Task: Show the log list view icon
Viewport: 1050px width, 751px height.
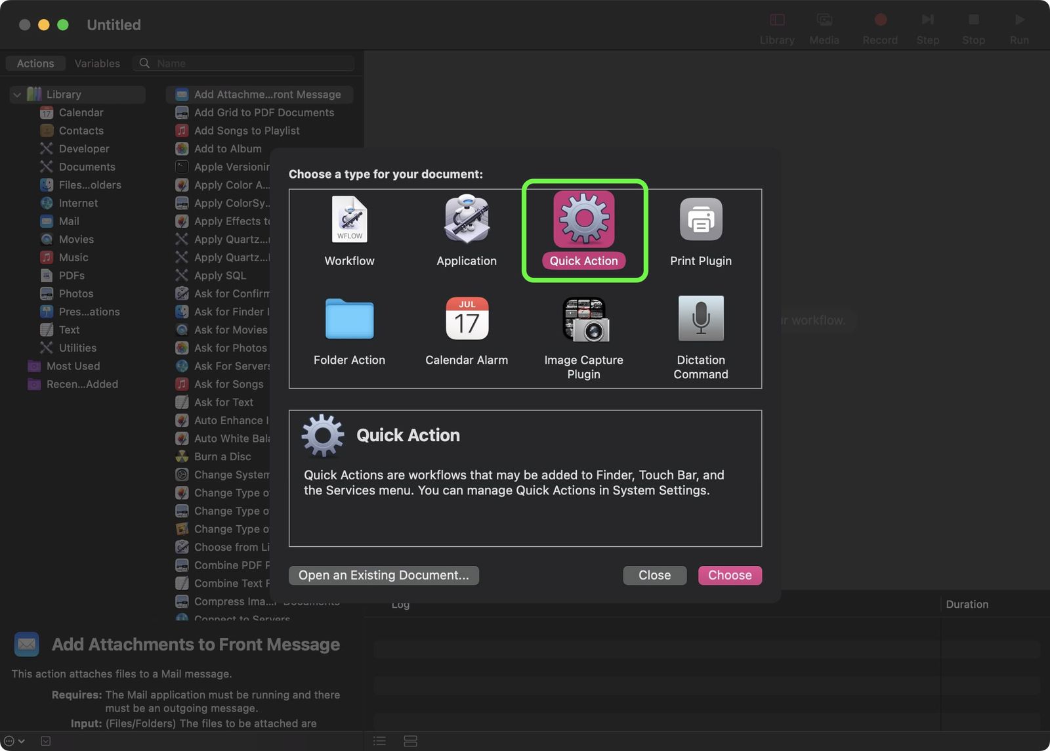Action: click(379, 741)
